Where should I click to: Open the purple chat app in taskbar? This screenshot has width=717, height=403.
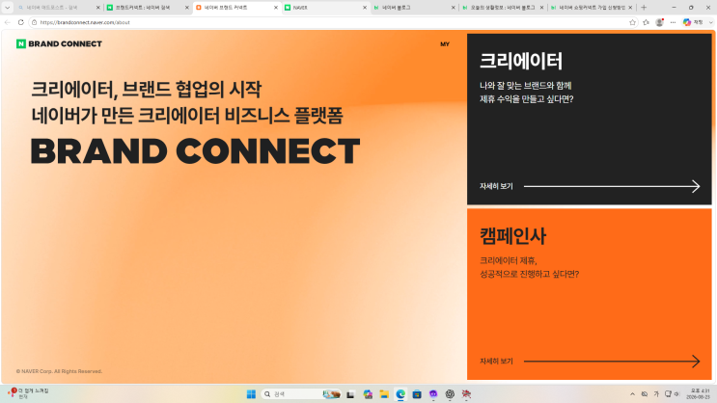pyautogui.click(x=433, y=394)
